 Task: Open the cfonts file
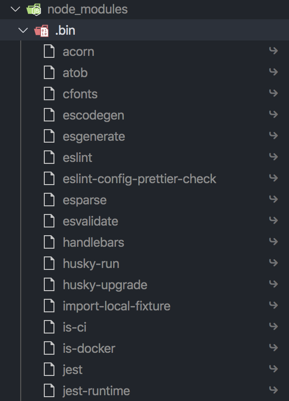click(x=144, y=94)
